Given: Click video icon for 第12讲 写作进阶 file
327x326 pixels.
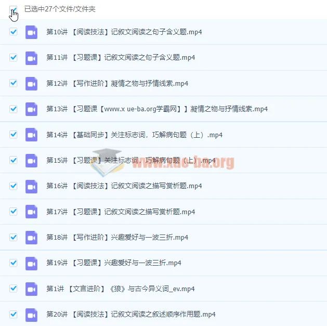Looking at the screenshot, I should coord(31,83).
